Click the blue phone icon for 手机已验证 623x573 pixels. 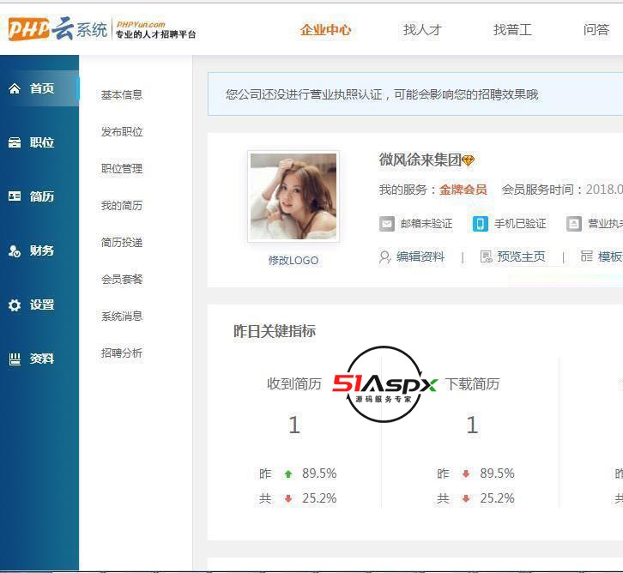[480, 224]
